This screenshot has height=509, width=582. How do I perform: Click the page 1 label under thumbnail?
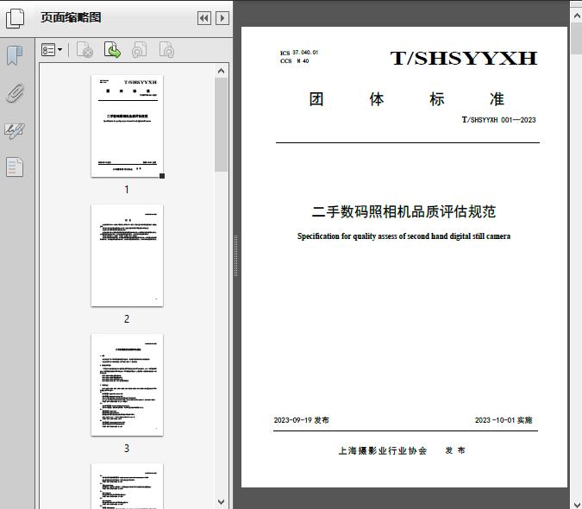(127, 190)
